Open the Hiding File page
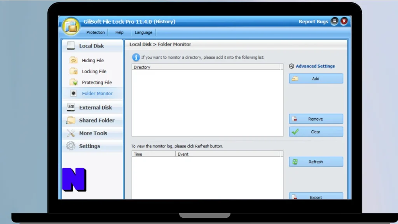The height and width of the screenshot is (224, 398). (93, 60)
